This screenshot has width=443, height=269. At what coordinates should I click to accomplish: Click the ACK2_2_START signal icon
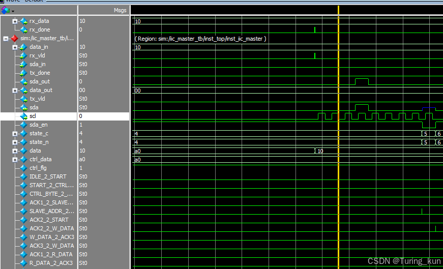click(x=24, y=220)
